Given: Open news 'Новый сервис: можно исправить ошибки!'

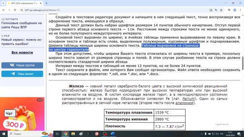Looking at the screenshot, I should pyautogui.click(x=22, y=41).
